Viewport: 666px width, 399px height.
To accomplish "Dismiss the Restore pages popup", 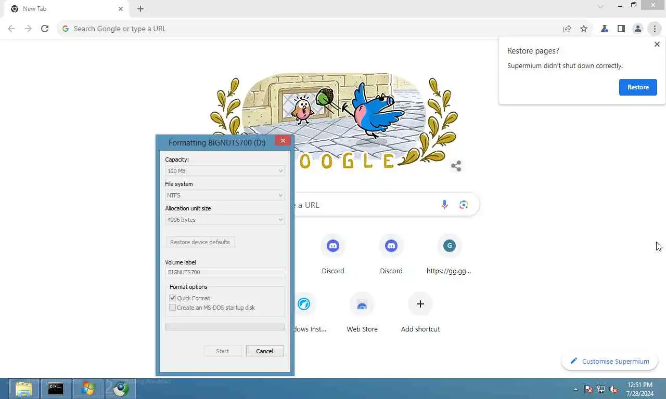I will coord(657,44).
